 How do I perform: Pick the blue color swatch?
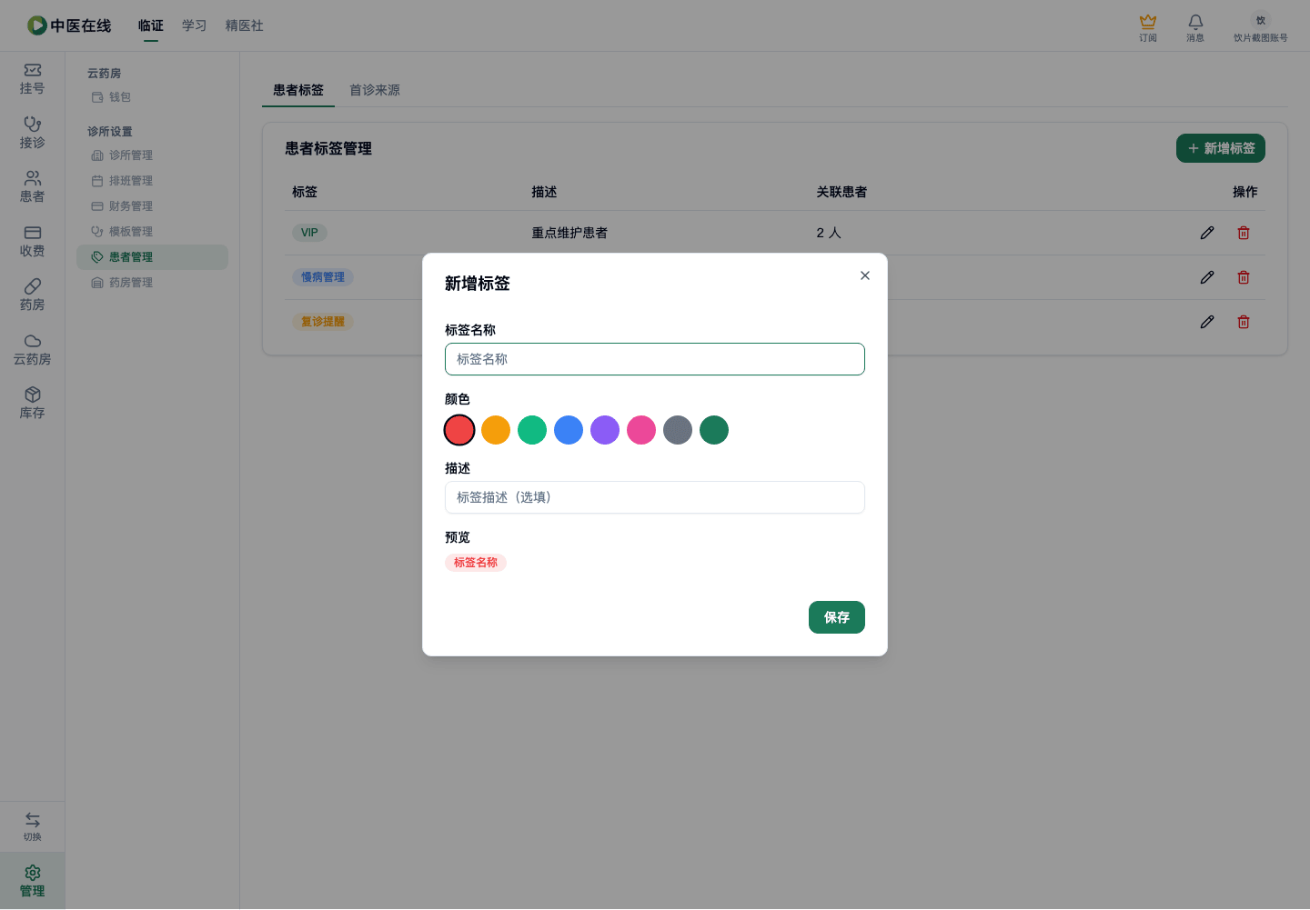pos(569,430)
